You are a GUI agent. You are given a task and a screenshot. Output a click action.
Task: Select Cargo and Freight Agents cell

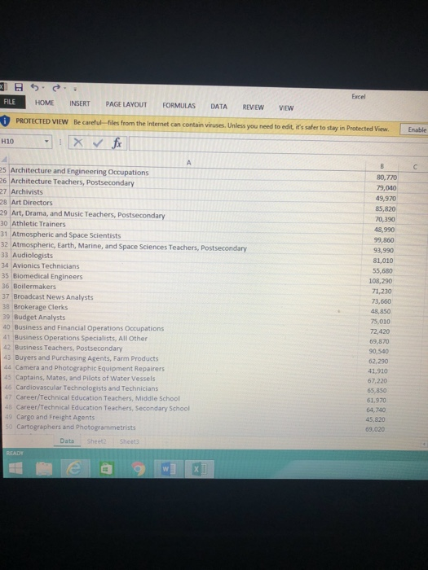point(187,417)
